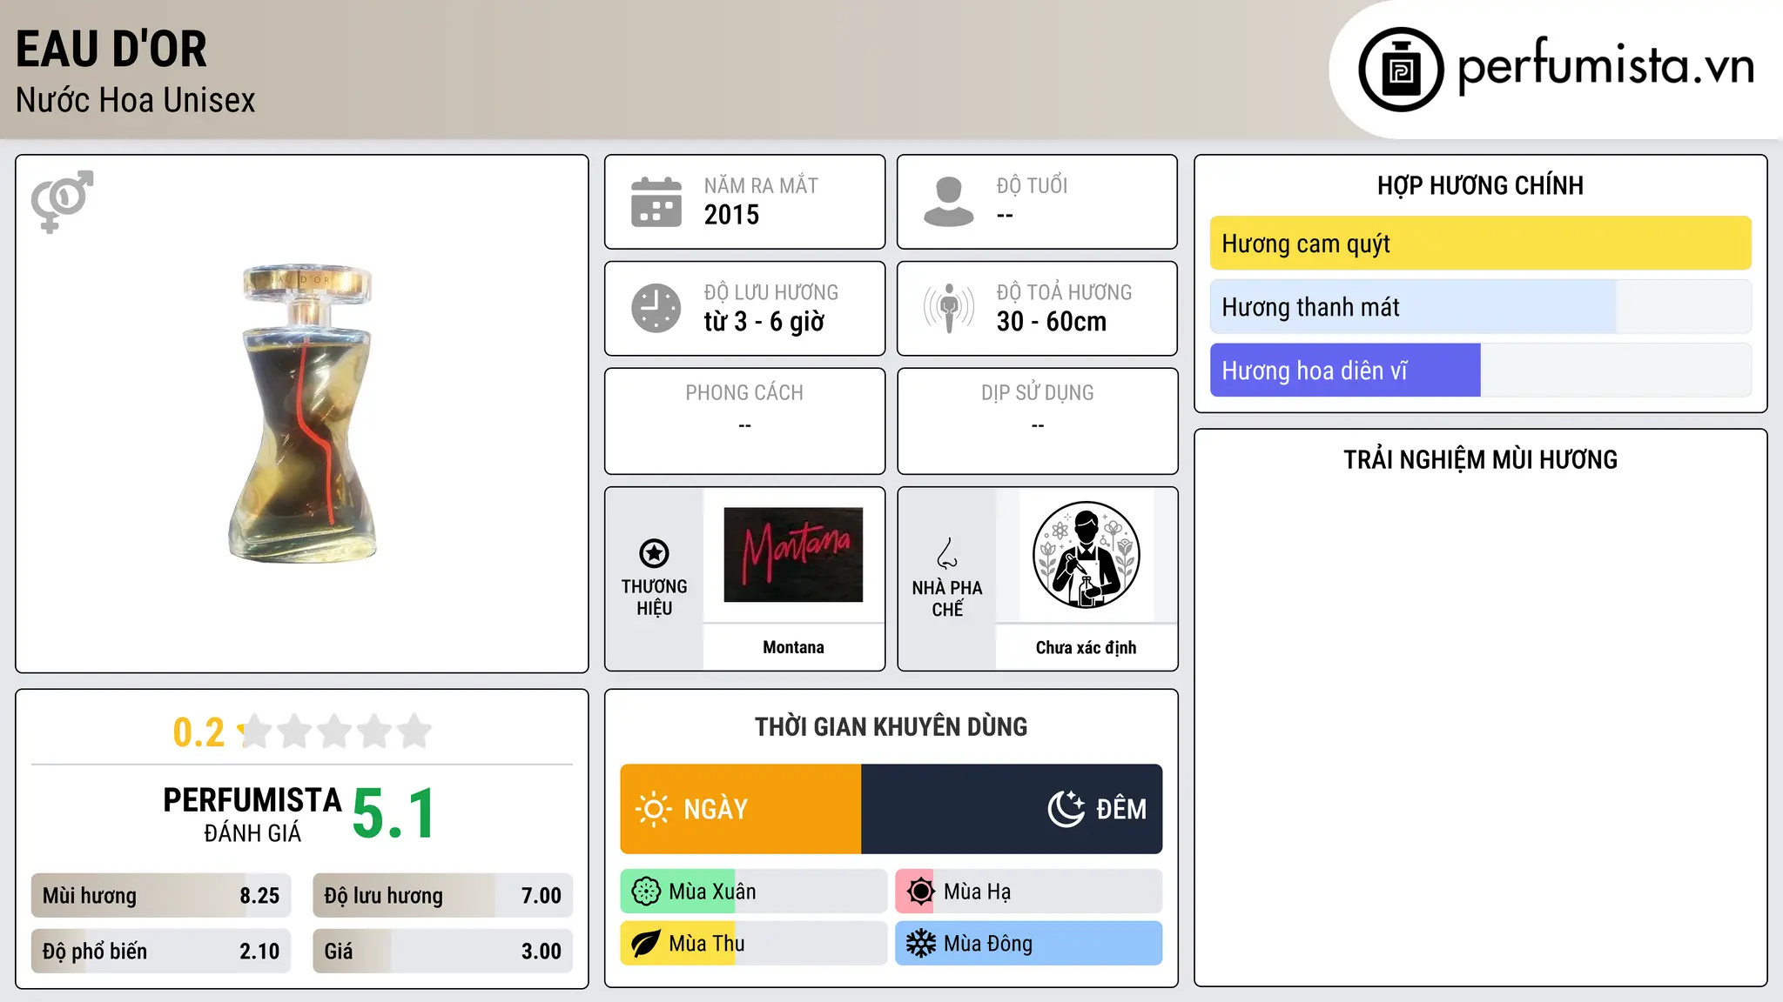Click the Hợp hương chính heading

[1481, 186]
